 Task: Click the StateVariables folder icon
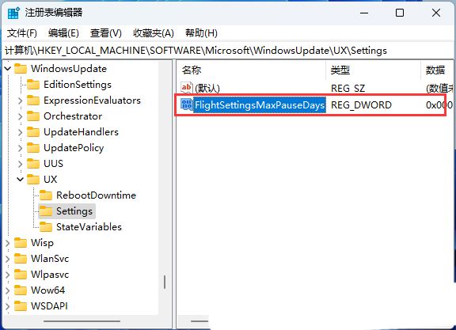[46, 227]
